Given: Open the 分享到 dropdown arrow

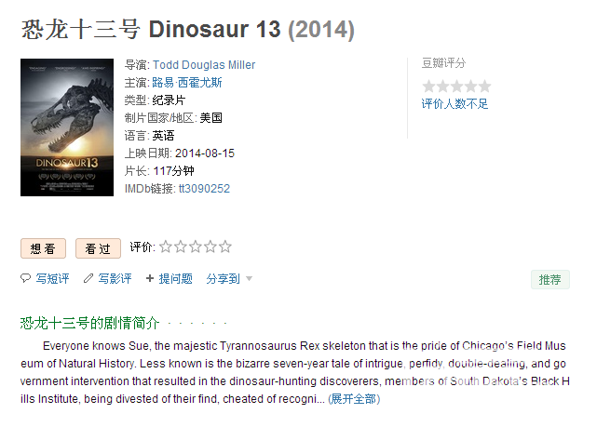Looking at the screenshot, I should click(x=249, y=279).
